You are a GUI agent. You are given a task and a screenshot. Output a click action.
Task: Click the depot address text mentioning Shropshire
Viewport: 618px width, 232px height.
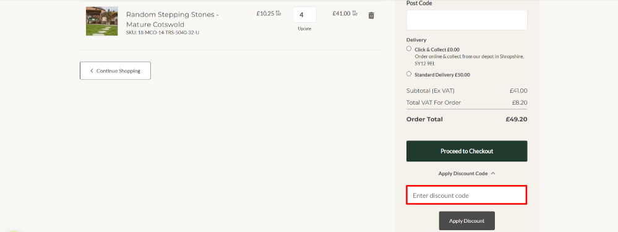(x=469, y=60)
